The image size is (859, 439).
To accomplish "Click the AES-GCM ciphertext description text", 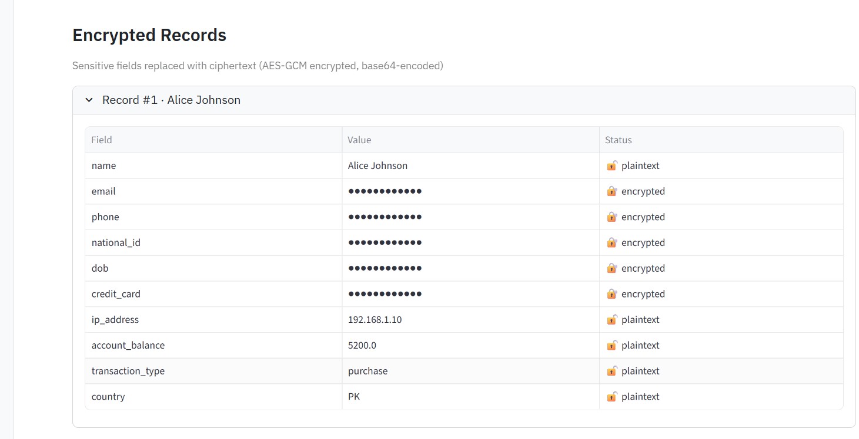I will pyautogui.click(x=258, y=66).
